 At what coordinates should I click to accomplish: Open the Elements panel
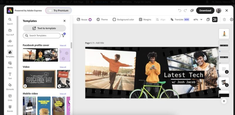pos(10,87)
